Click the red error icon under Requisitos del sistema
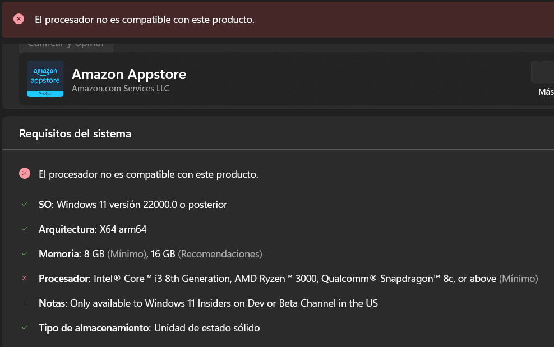The image size is (554, 347). point(24,174)
